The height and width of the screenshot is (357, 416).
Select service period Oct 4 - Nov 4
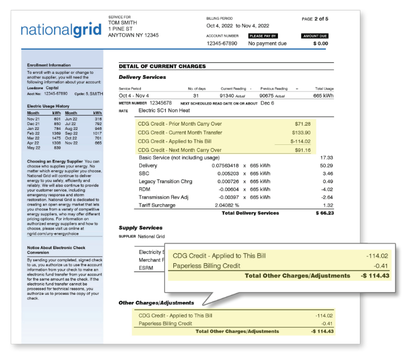pos(134,96)
